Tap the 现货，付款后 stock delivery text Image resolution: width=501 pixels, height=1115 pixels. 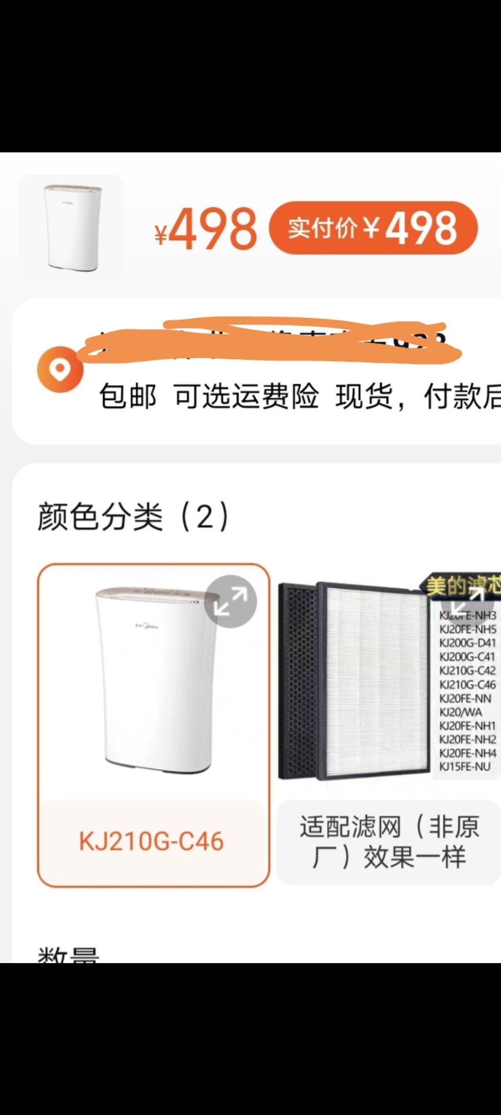click(418, 396)
